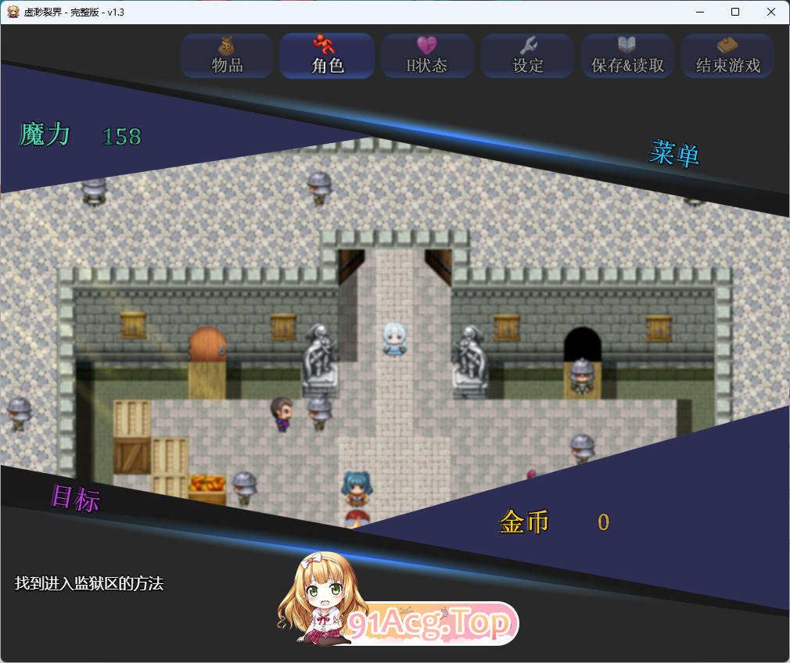This screenshot has height=663, width=790.
Task: Click the wrench icon above 设定
Action: click(529, 45)
